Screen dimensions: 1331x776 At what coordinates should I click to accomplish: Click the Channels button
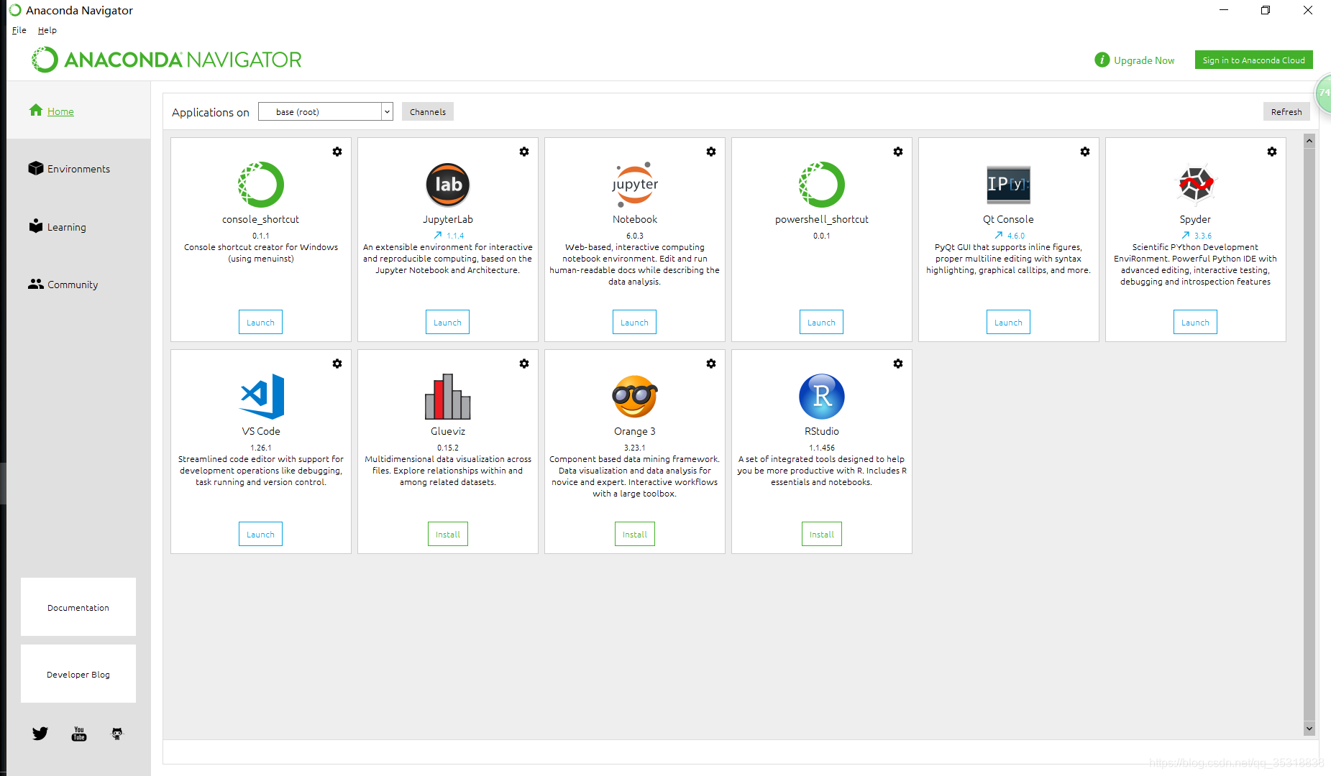(428, 111)
